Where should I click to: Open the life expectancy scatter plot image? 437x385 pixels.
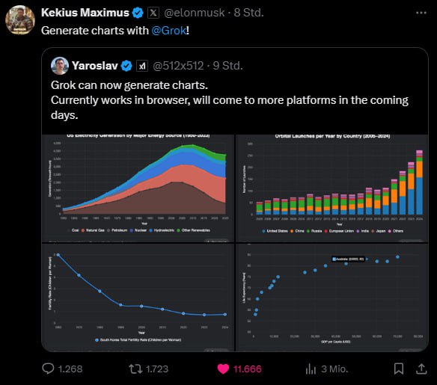(x=331, y=297)
